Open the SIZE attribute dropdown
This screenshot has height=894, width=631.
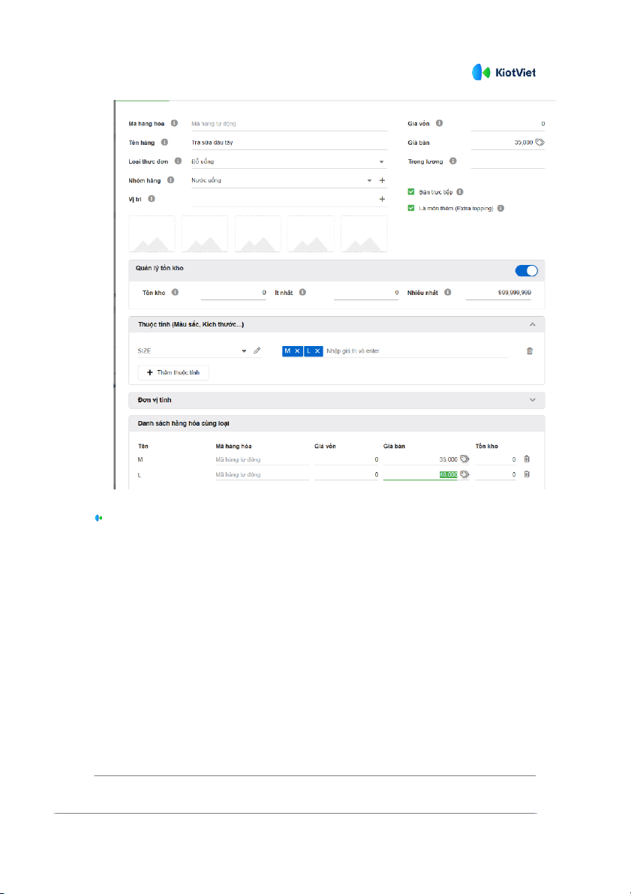tap(244, 351)
